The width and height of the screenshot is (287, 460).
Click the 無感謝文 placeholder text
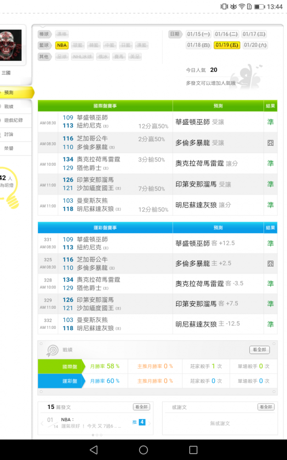coord(220,423)
